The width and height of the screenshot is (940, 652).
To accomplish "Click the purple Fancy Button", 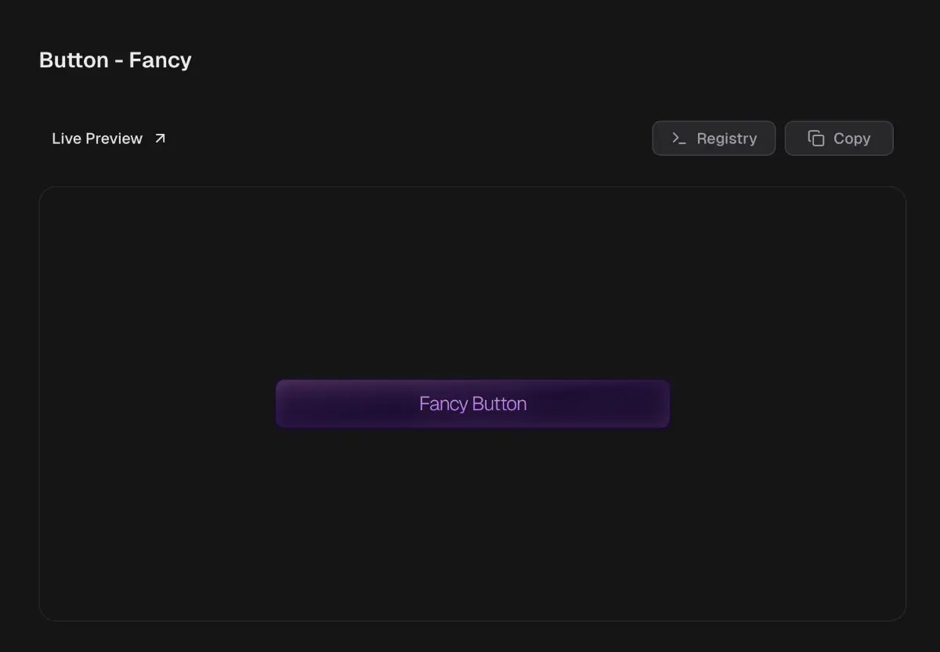I will 472,404.
